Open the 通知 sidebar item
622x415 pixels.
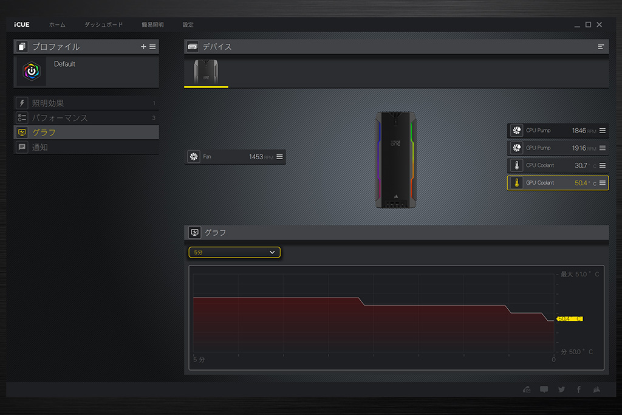click(x=86, y=147)
